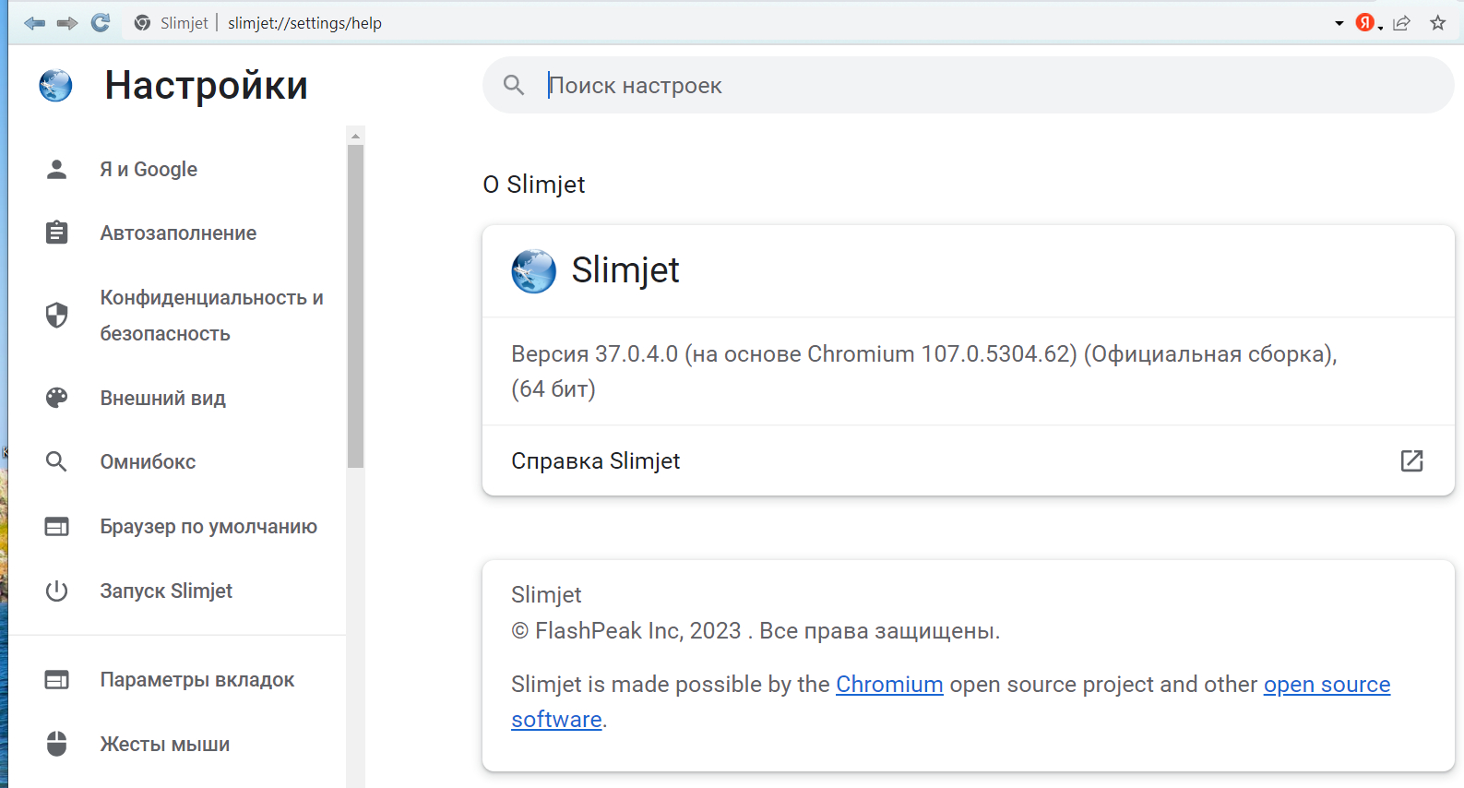Open Slimjet help external link icon
Image resolution: width=1464 pixels, height=788 pixels.
tap(1411, 460)
